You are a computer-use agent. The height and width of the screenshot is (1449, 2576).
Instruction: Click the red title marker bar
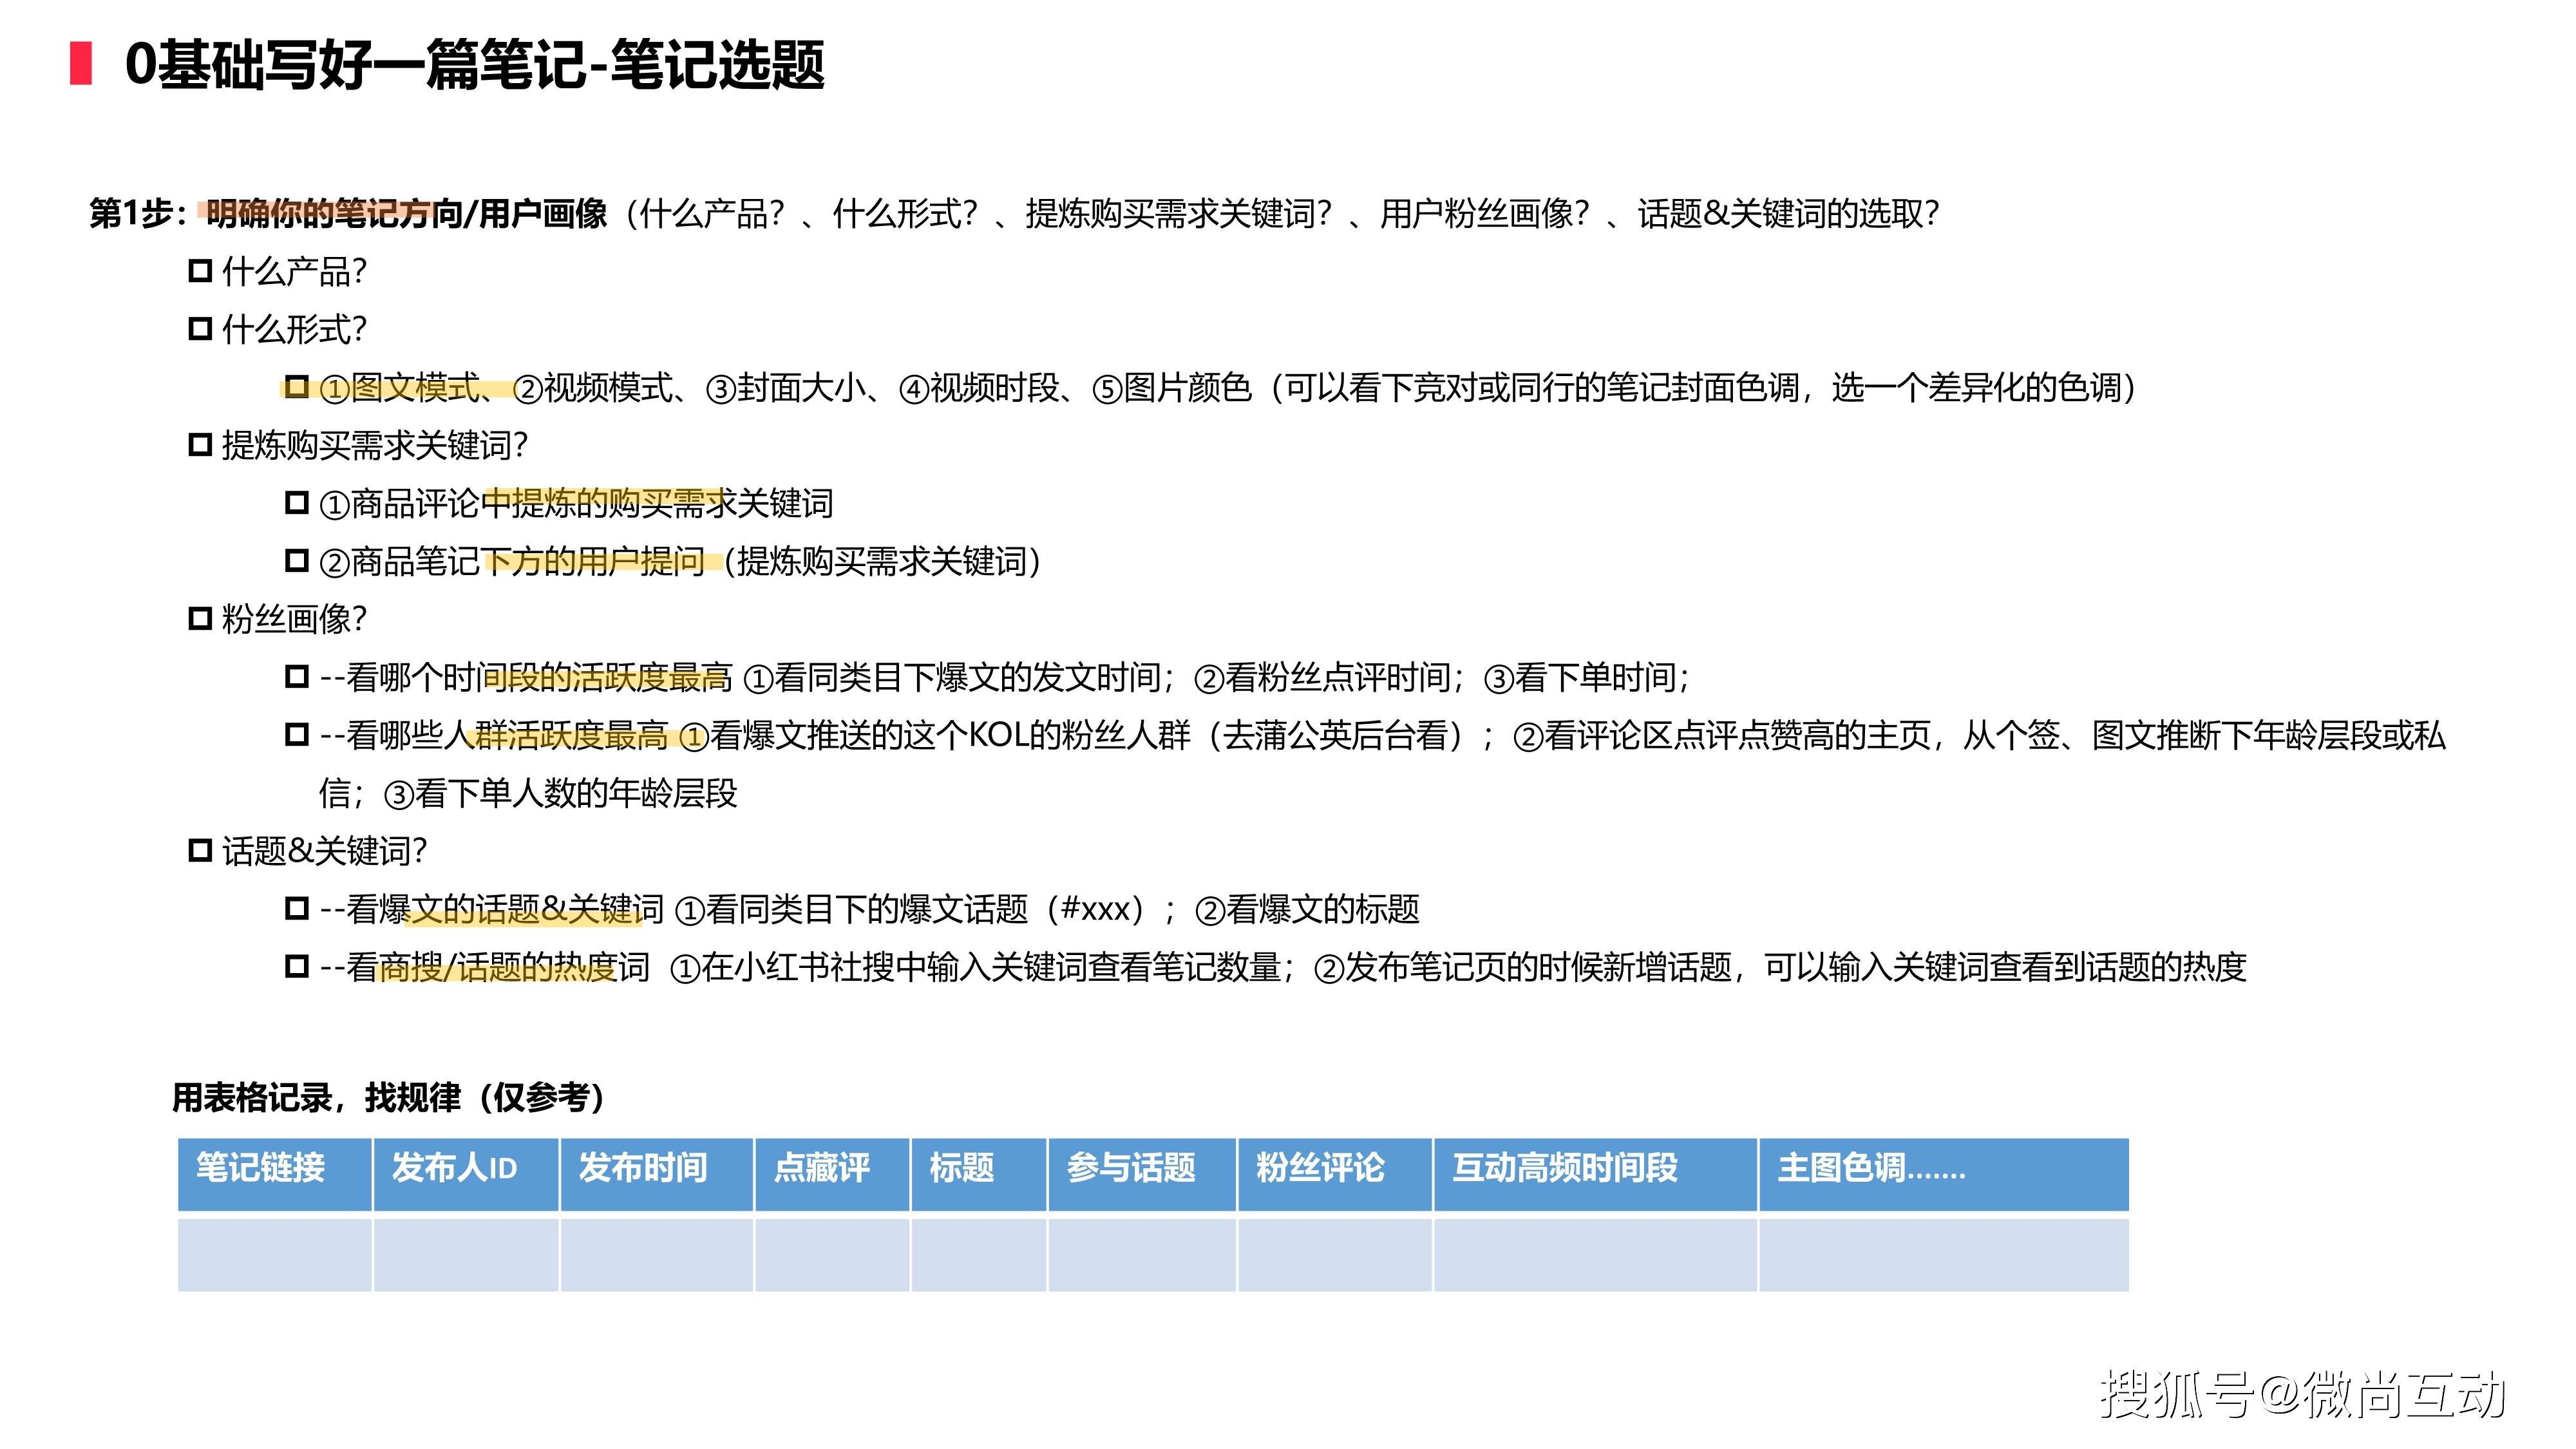pyautogui.click(x=81, y=63)
